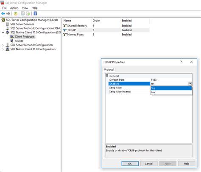Click Cancel in TCP/IP Properties
The width and height of the screenshot is (201, 172).
click(x=149, y=164)
